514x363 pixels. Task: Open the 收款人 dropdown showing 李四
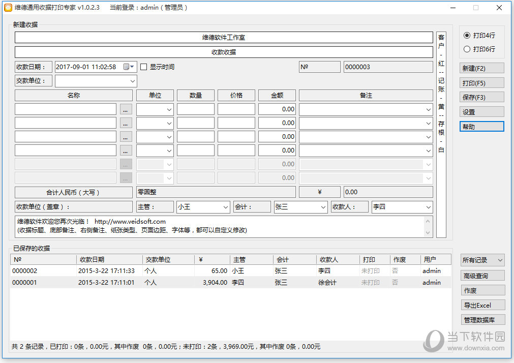(428, 207)
